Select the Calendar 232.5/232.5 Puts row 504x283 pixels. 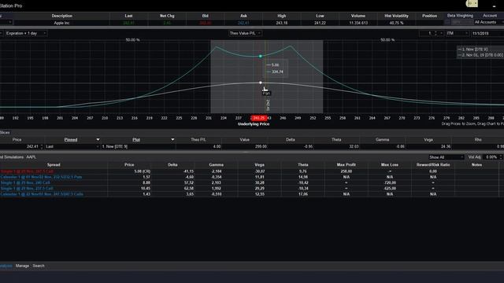(41, 177)
